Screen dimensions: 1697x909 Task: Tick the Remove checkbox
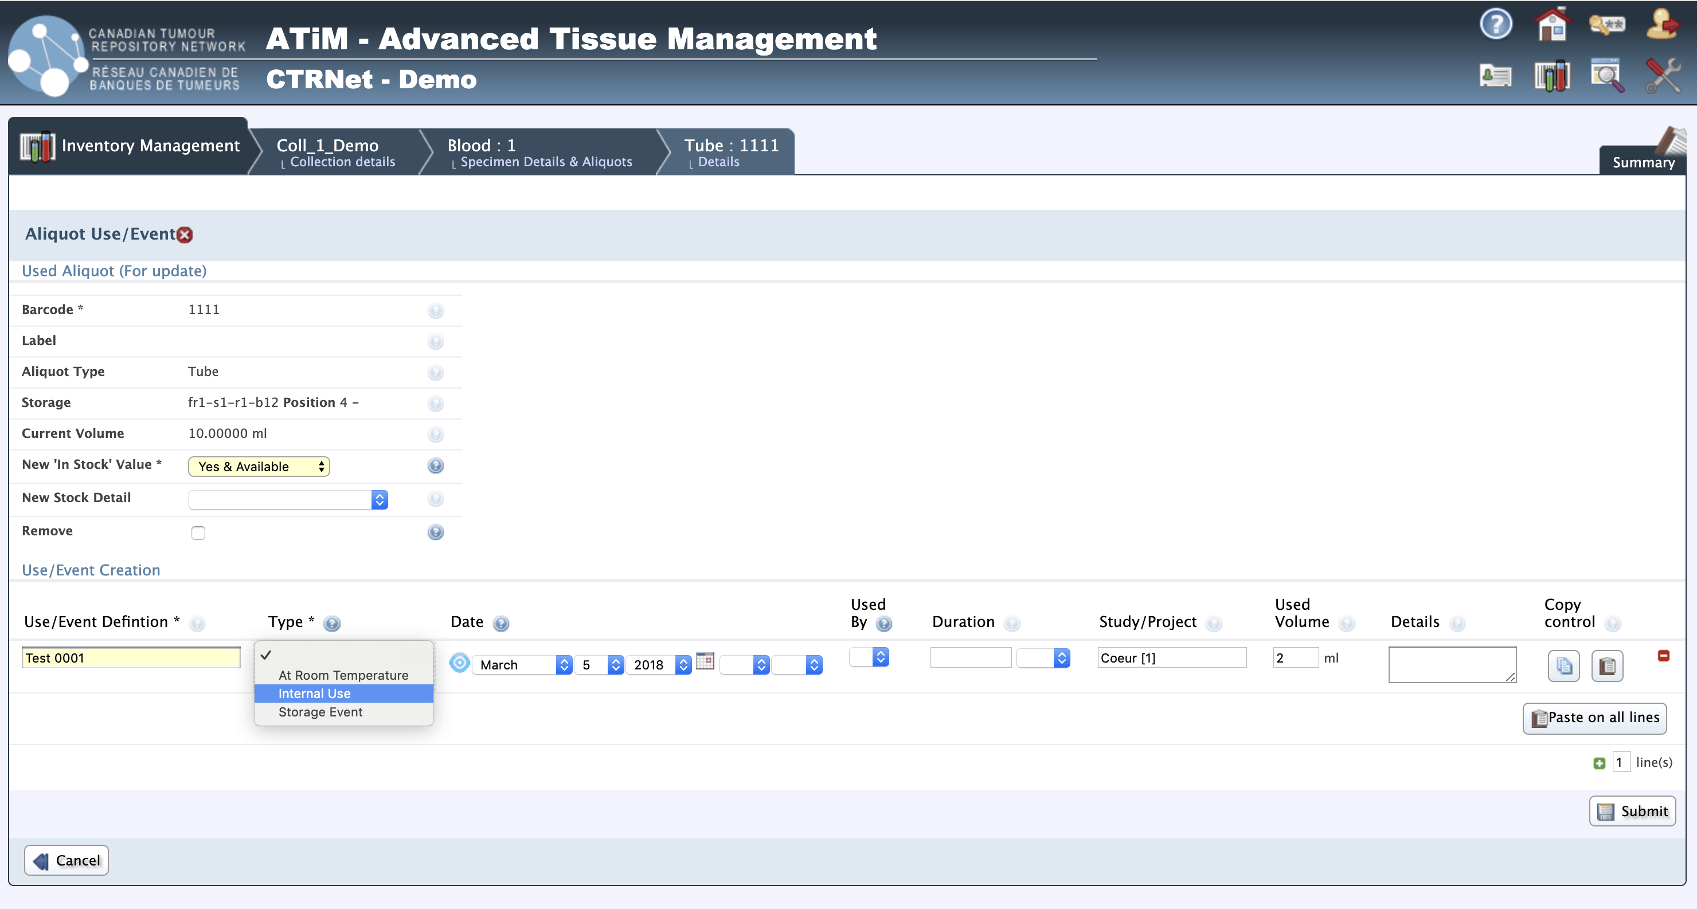click(198, 533)
